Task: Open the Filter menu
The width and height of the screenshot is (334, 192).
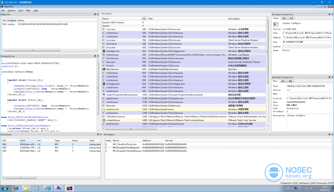Action: tap(28, 11)
